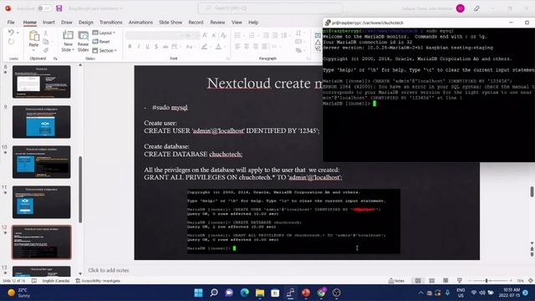Click Decrease Font Size icon
This screenshot has height=301, width=535.
[x=214, y=35]
